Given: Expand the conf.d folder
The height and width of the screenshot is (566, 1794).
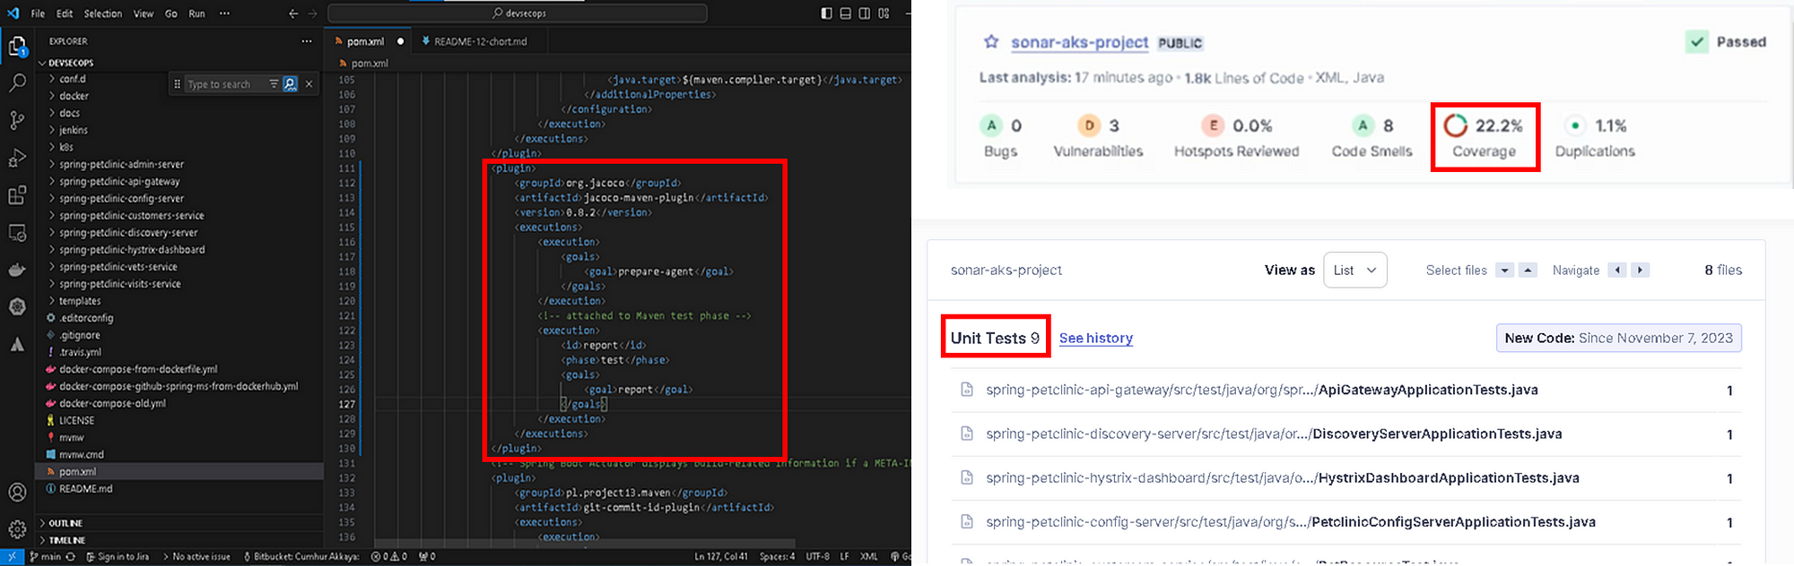Looking at the screenshot, I should click(x=72, y=79).
